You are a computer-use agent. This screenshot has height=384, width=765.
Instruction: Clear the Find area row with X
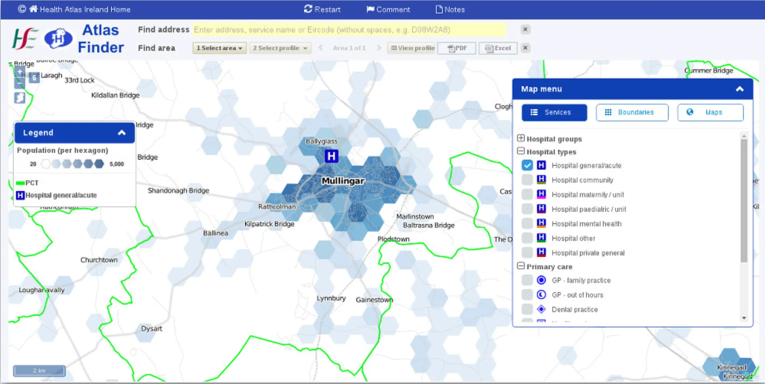pos(525,48)
